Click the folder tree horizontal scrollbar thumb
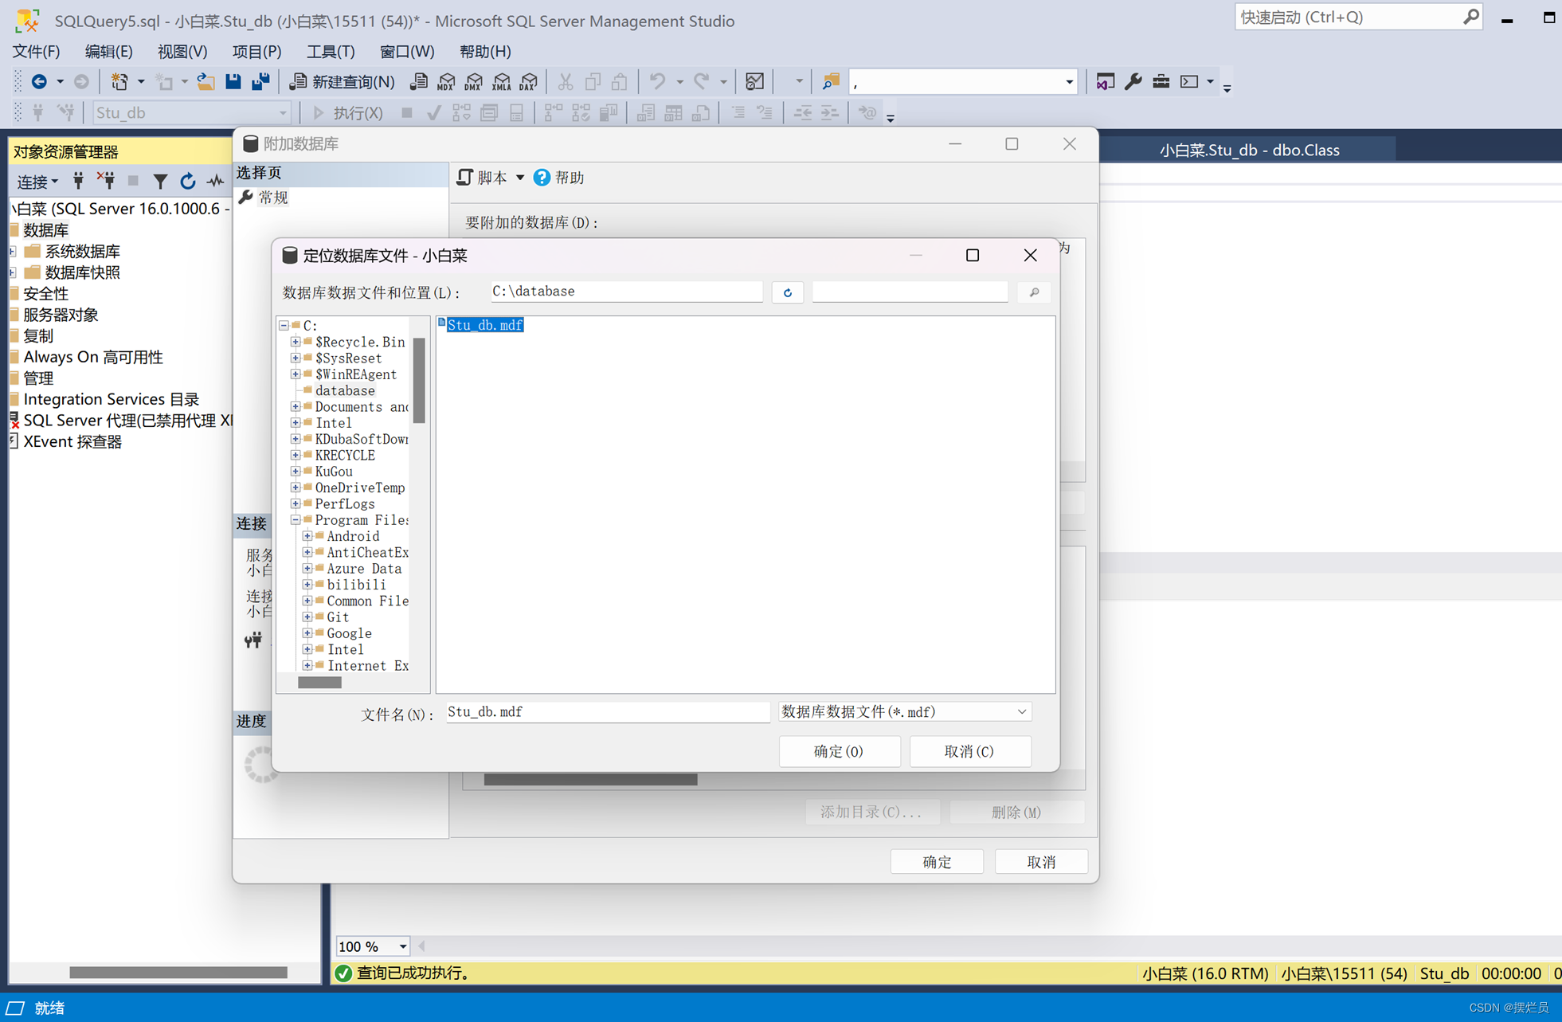The width and height of the screenshot is (1562, 1022). tap(319, 683)
